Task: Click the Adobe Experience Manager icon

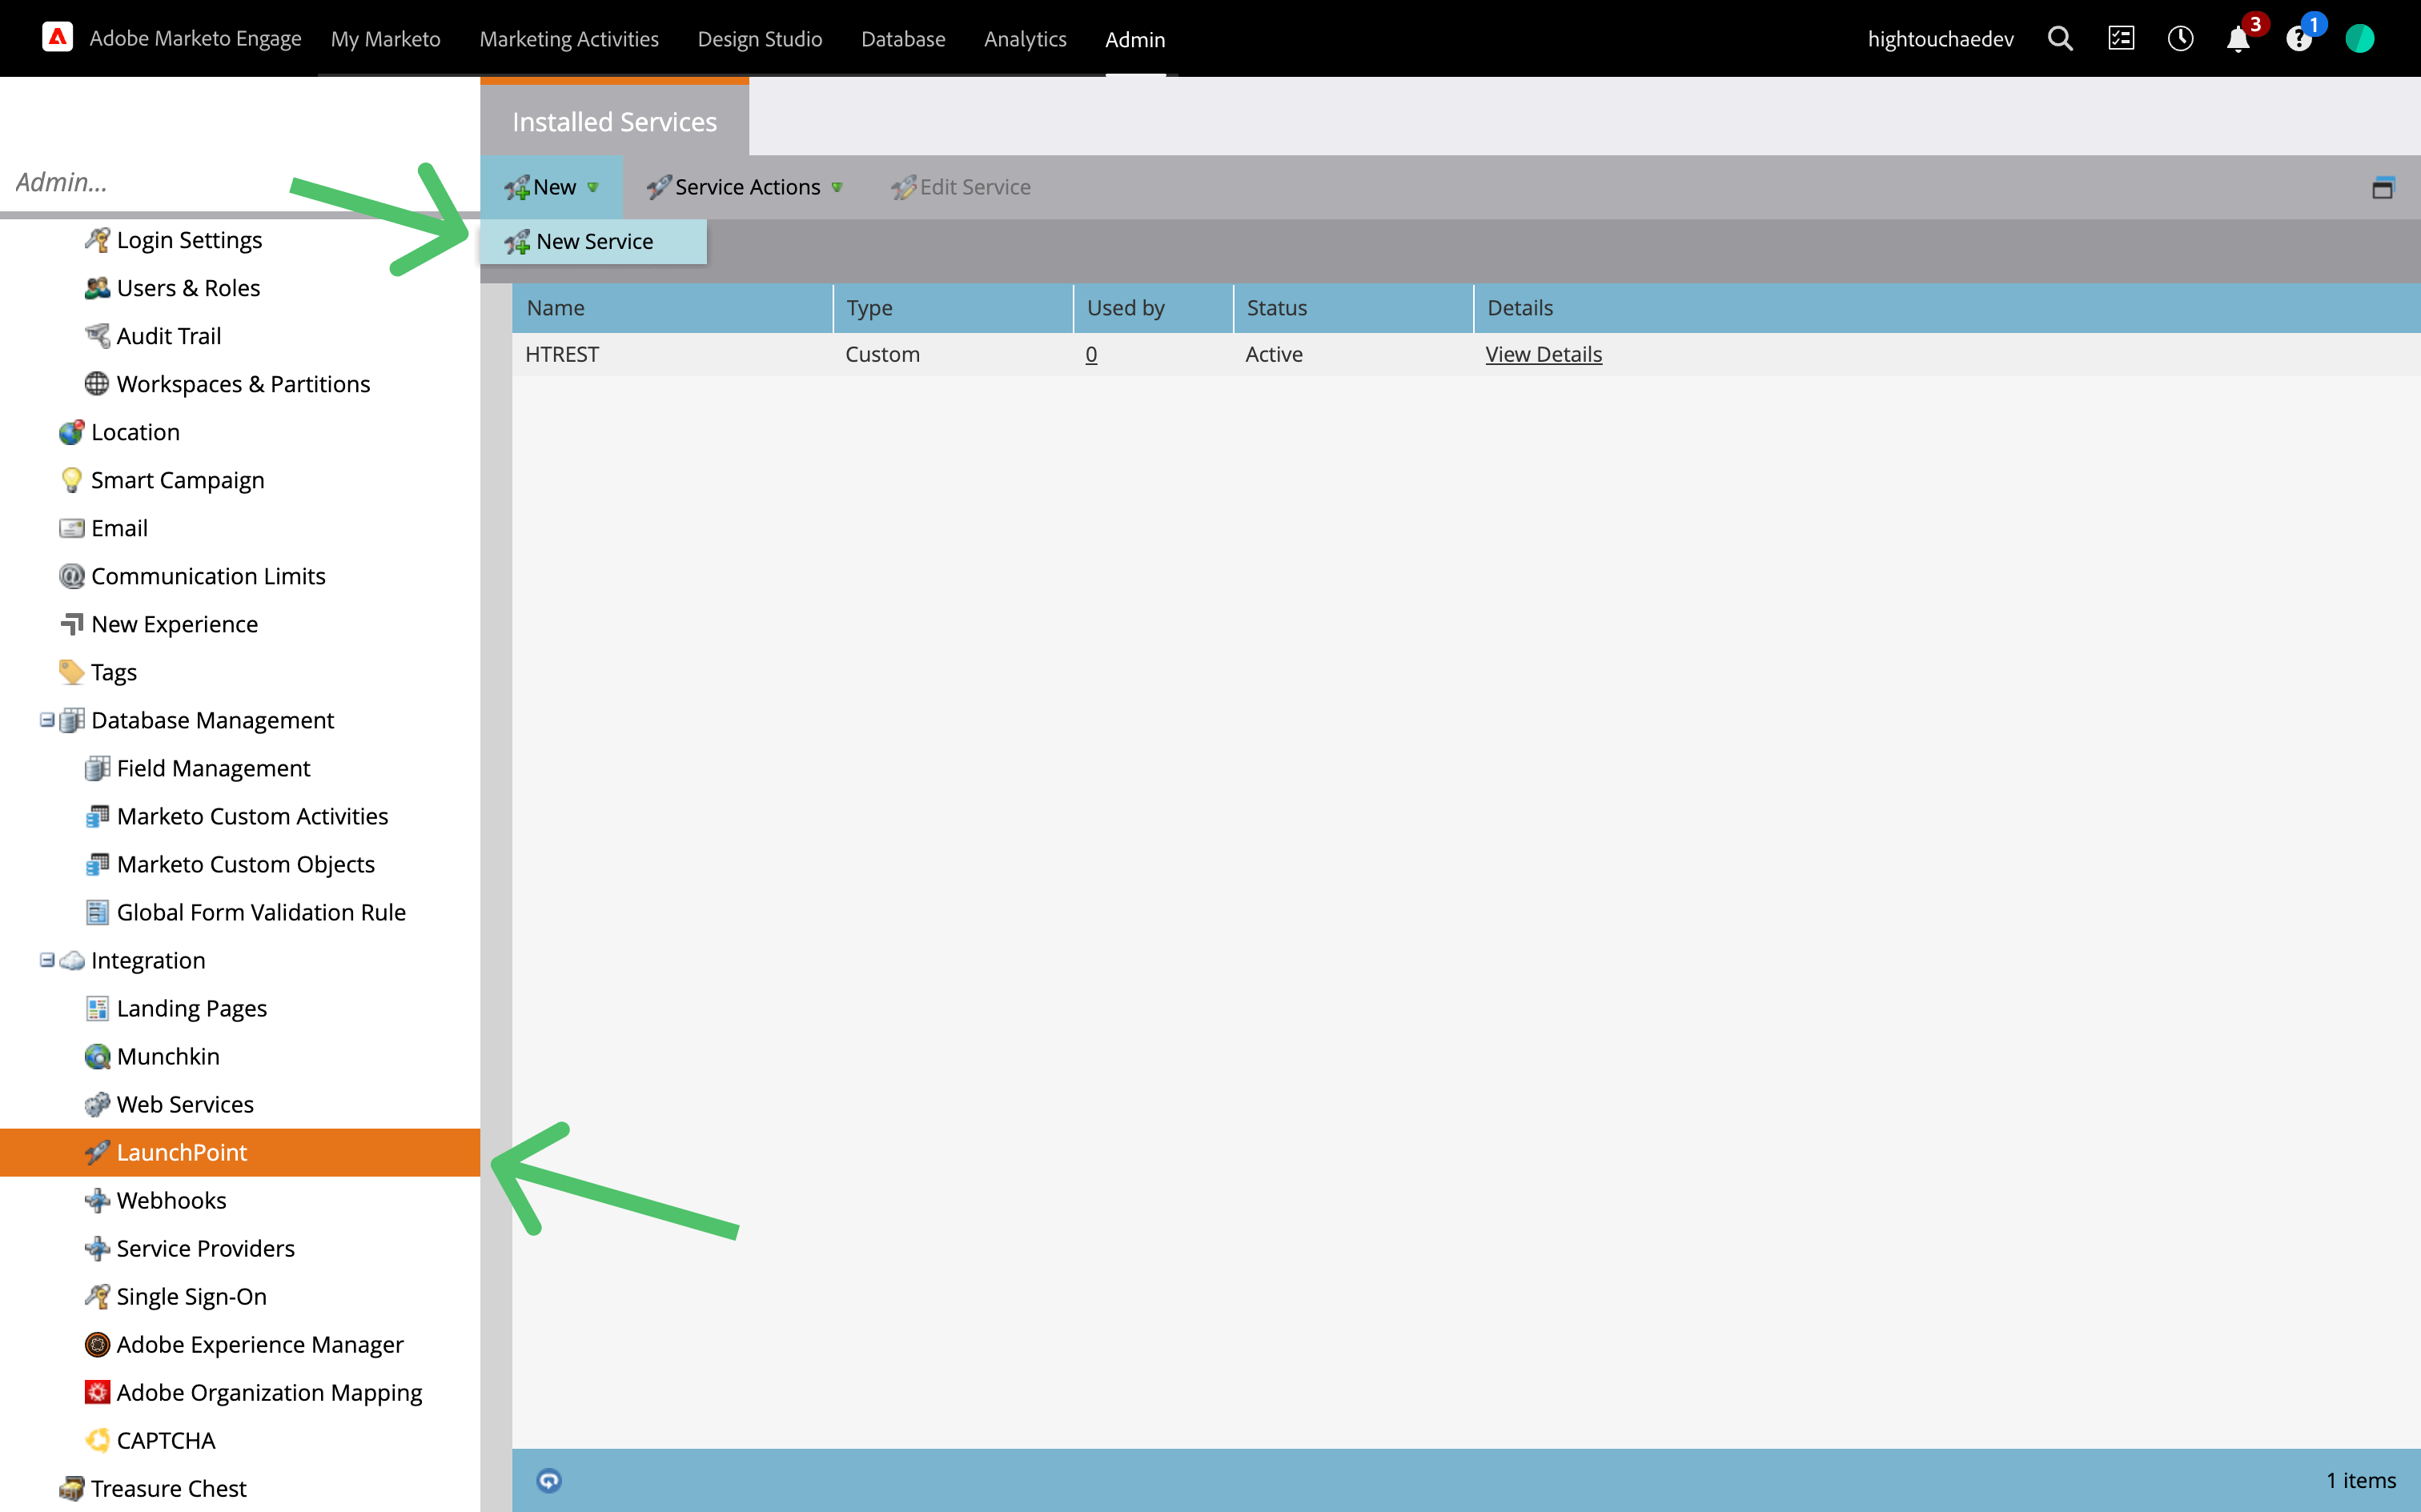Action: (x=97, y=1344)
